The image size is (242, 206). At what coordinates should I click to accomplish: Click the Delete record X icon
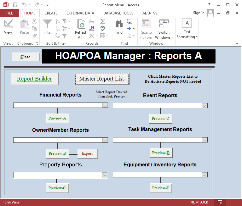coord(92,36)
